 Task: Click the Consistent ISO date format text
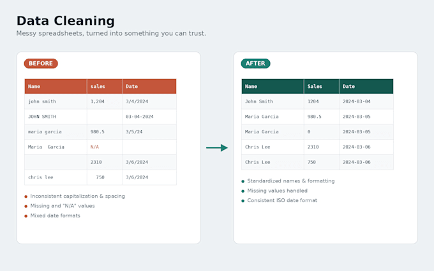282,200
